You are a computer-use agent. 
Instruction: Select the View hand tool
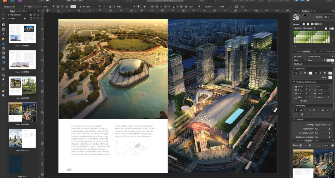pyautogui.click(x=3, y=91)
